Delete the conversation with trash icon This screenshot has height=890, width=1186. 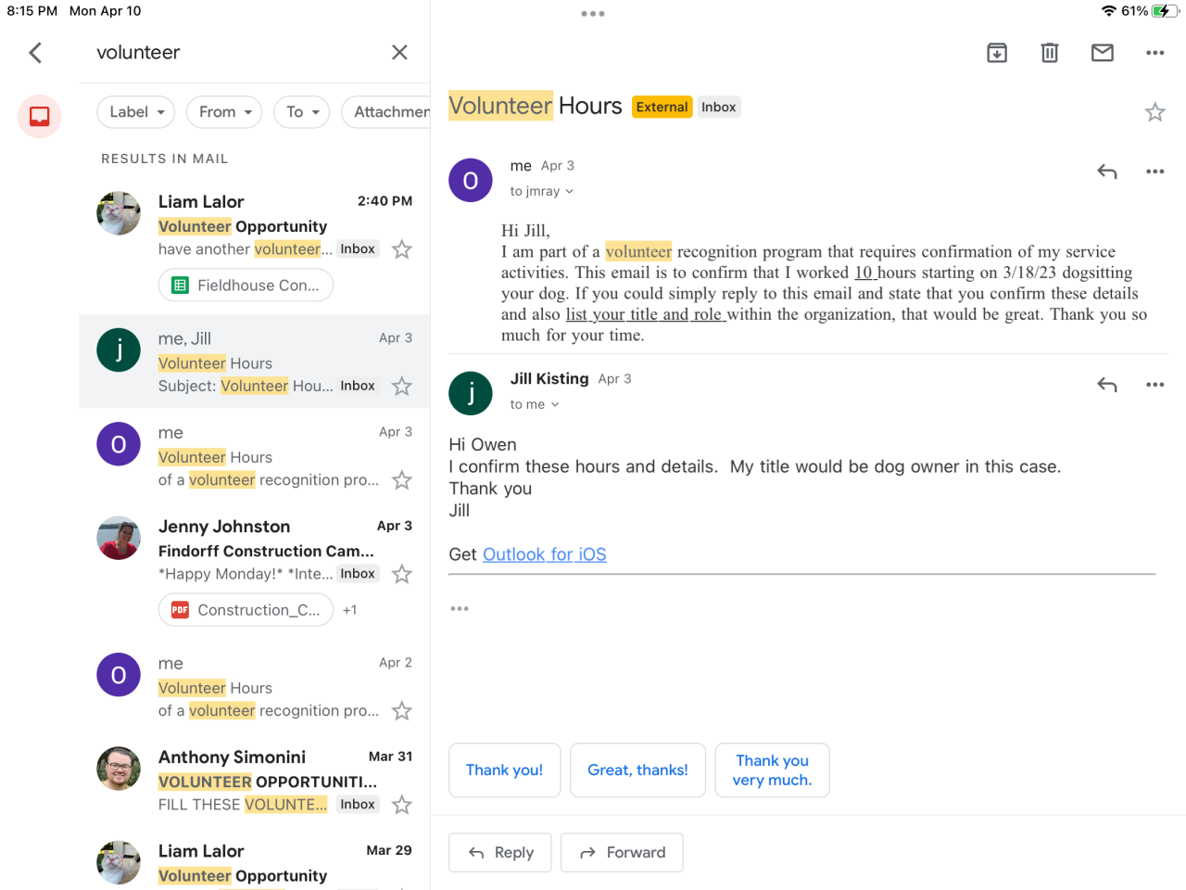[1049, 53]
